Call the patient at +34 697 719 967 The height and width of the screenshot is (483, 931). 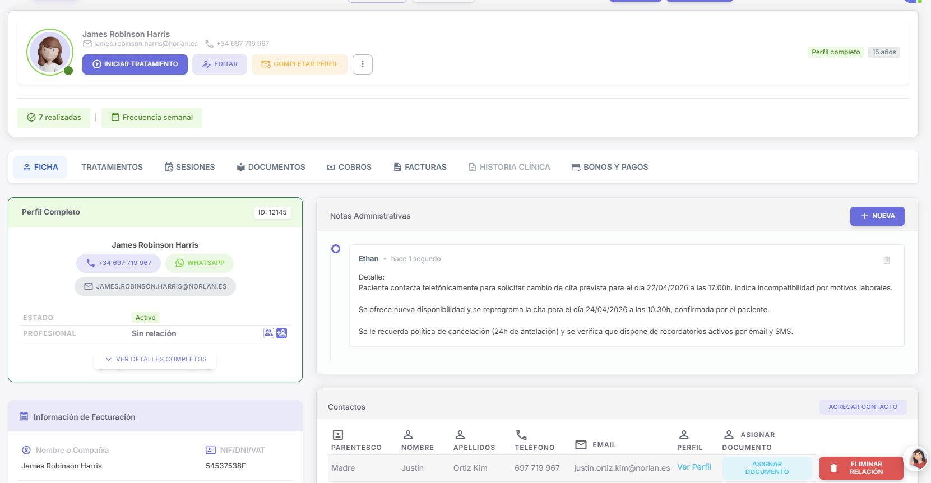tap(118, 263)
